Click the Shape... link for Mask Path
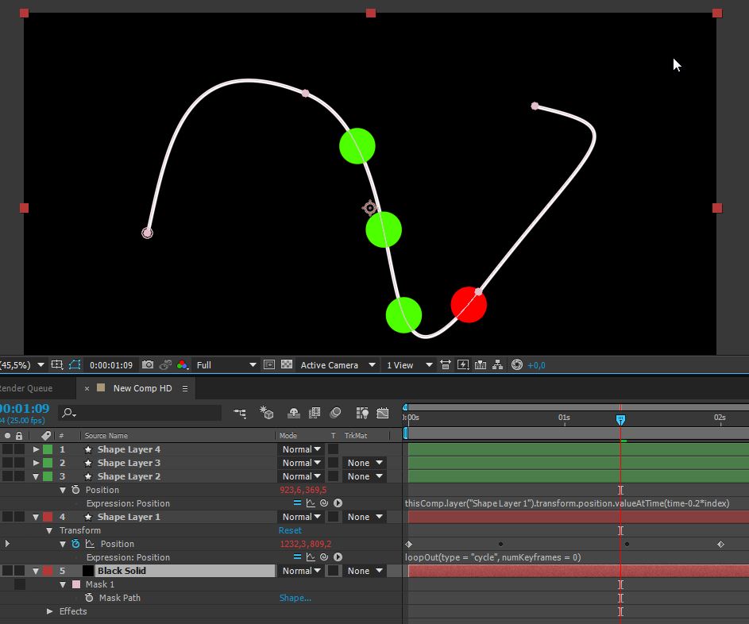The image size is (749, 624). click(x=295, y=597)
